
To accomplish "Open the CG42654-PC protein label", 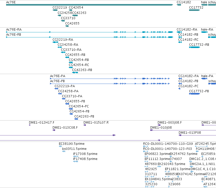I will pyautogui.click(x=79, y=106).
